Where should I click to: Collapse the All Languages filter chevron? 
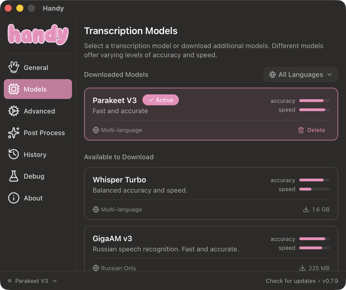(x=330, y=75)
